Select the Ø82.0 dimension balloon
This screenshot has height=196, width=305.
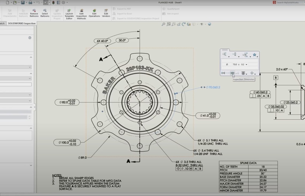pos(67,102)
